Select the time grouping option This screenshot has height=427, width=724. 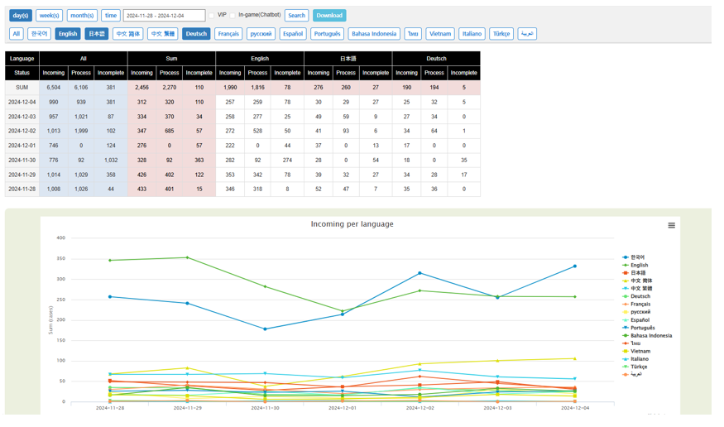(110, 15)
